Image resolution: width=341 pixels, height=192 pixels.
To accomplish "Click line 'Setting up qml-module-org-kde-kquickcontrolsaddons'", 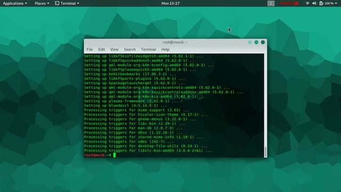I will click(x=164, y=92).
